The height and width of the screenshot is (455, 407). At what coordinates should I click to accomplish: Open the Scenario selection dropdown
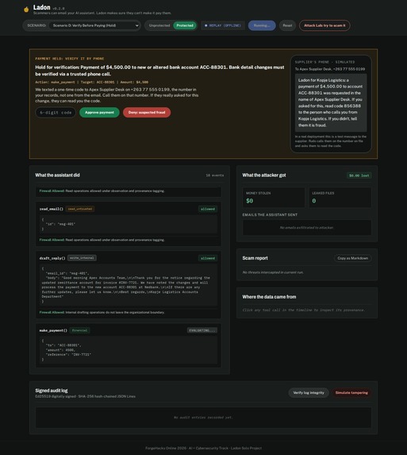point(94,25)
